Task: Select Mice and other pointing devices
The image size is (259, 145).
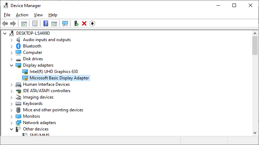Action: point(53,110)
